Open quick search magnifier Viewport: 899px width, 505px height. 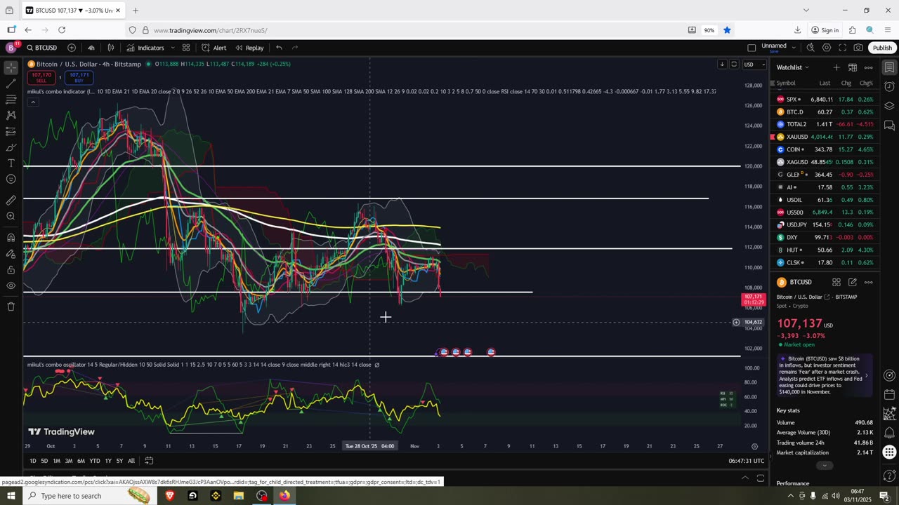(x=811, y=48)
